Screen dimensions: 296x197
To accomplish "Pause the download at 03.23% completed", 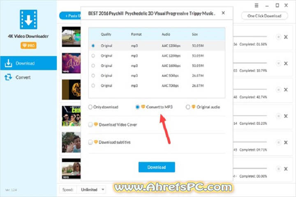I will click(278, 116).
